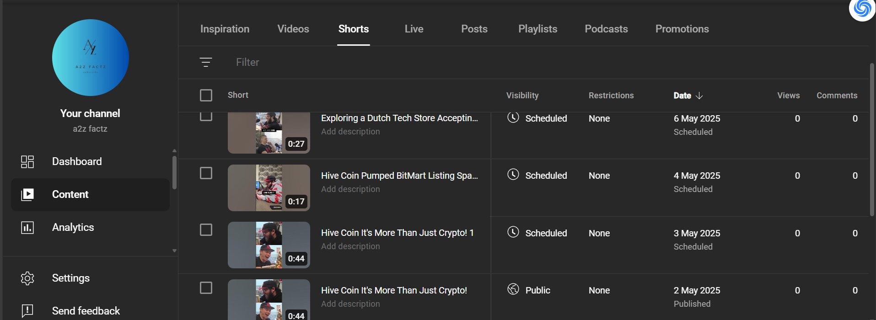This screenshot has width=876, height=320.
Task: Open the Dashboard icon in sidebar
Action: click(27, 162)
